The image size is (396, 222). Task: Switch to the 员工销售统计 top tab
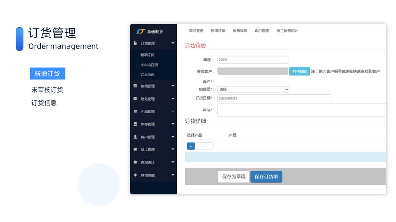pos(287,31)
